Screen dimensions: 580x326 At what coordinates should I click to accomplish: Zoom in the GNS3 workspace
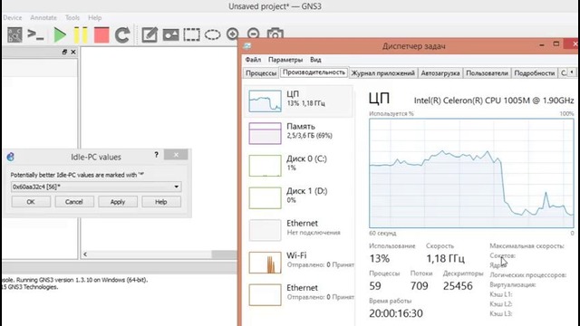(233, 34)
